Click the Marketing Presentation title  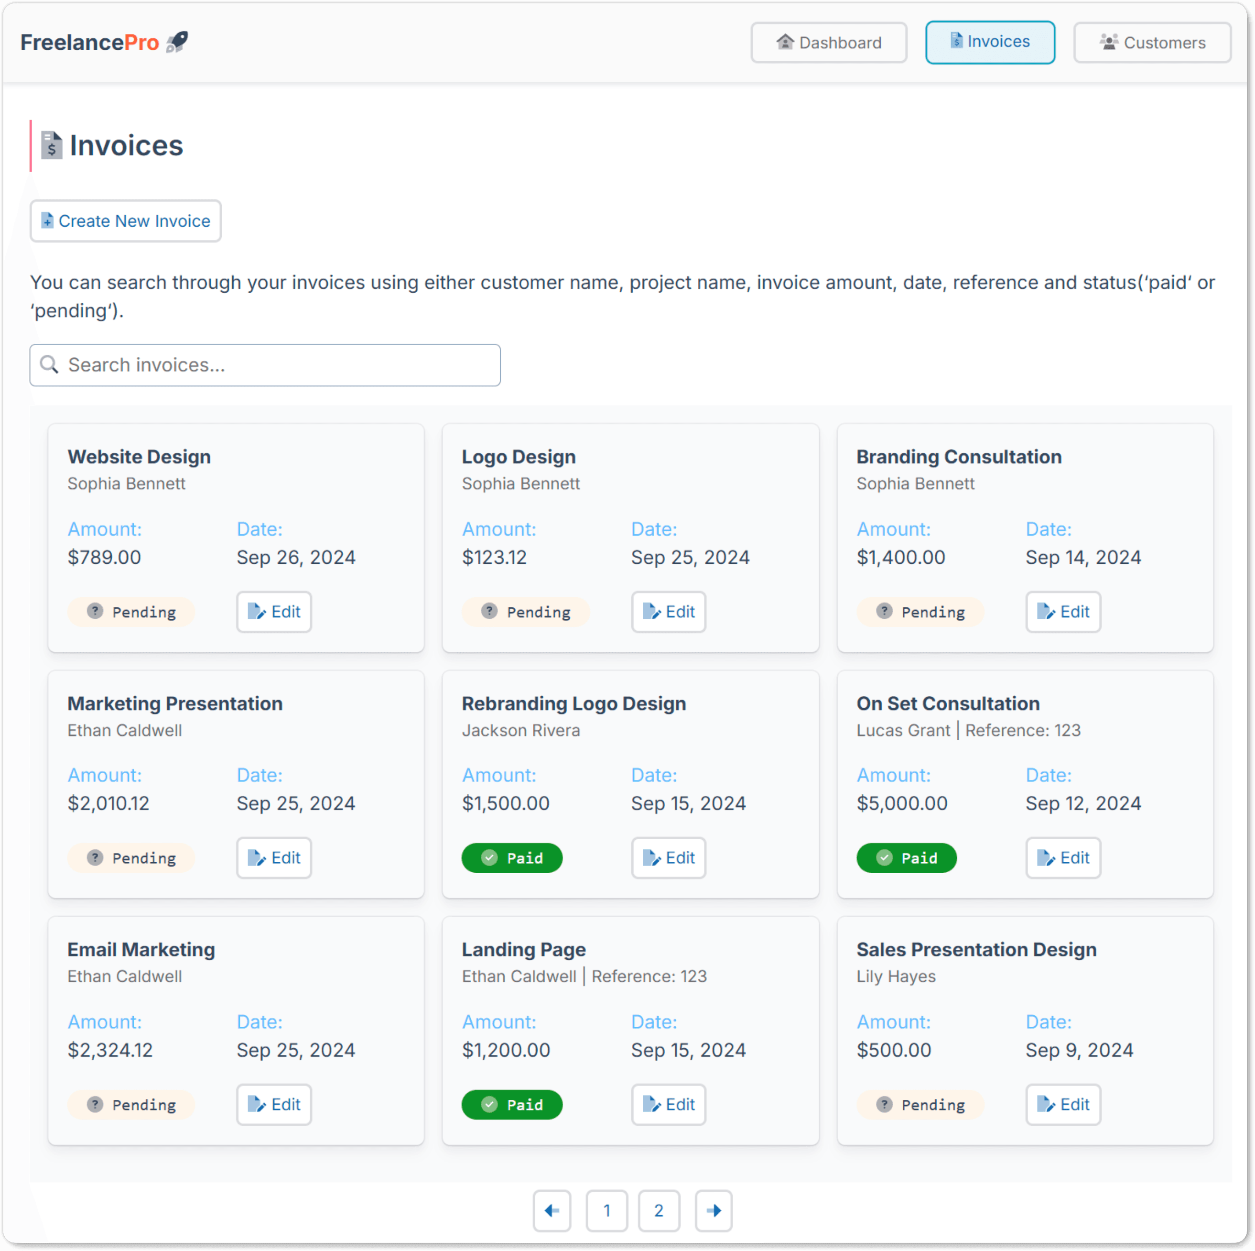175,703
